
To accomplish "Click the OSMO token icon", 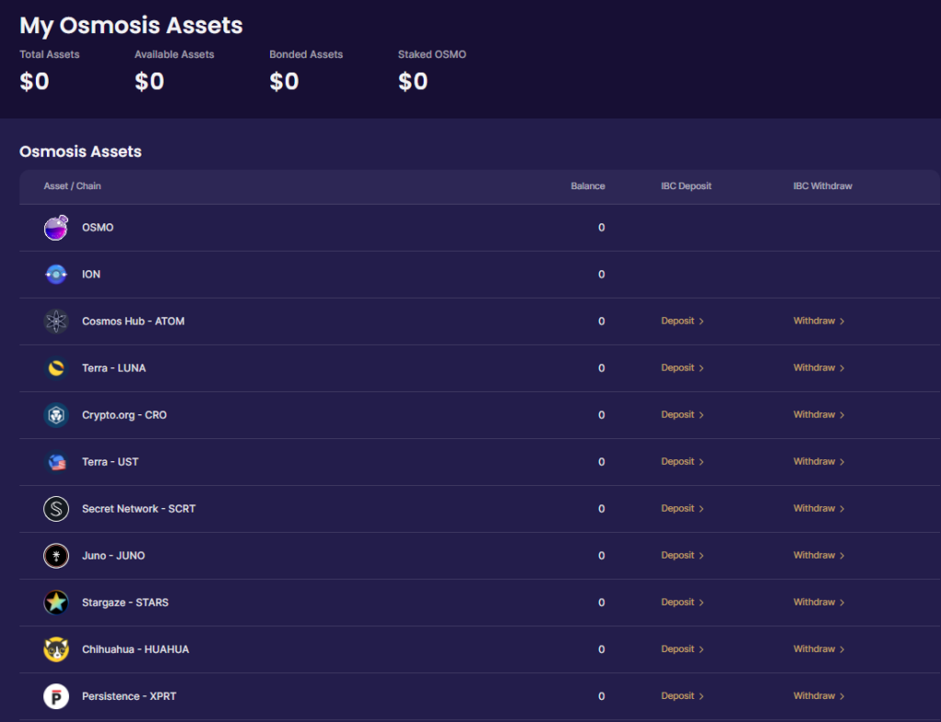I will [x=56, y=228].
